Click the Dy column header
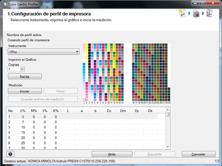This screenshot has width=222, height=166. 137,111
